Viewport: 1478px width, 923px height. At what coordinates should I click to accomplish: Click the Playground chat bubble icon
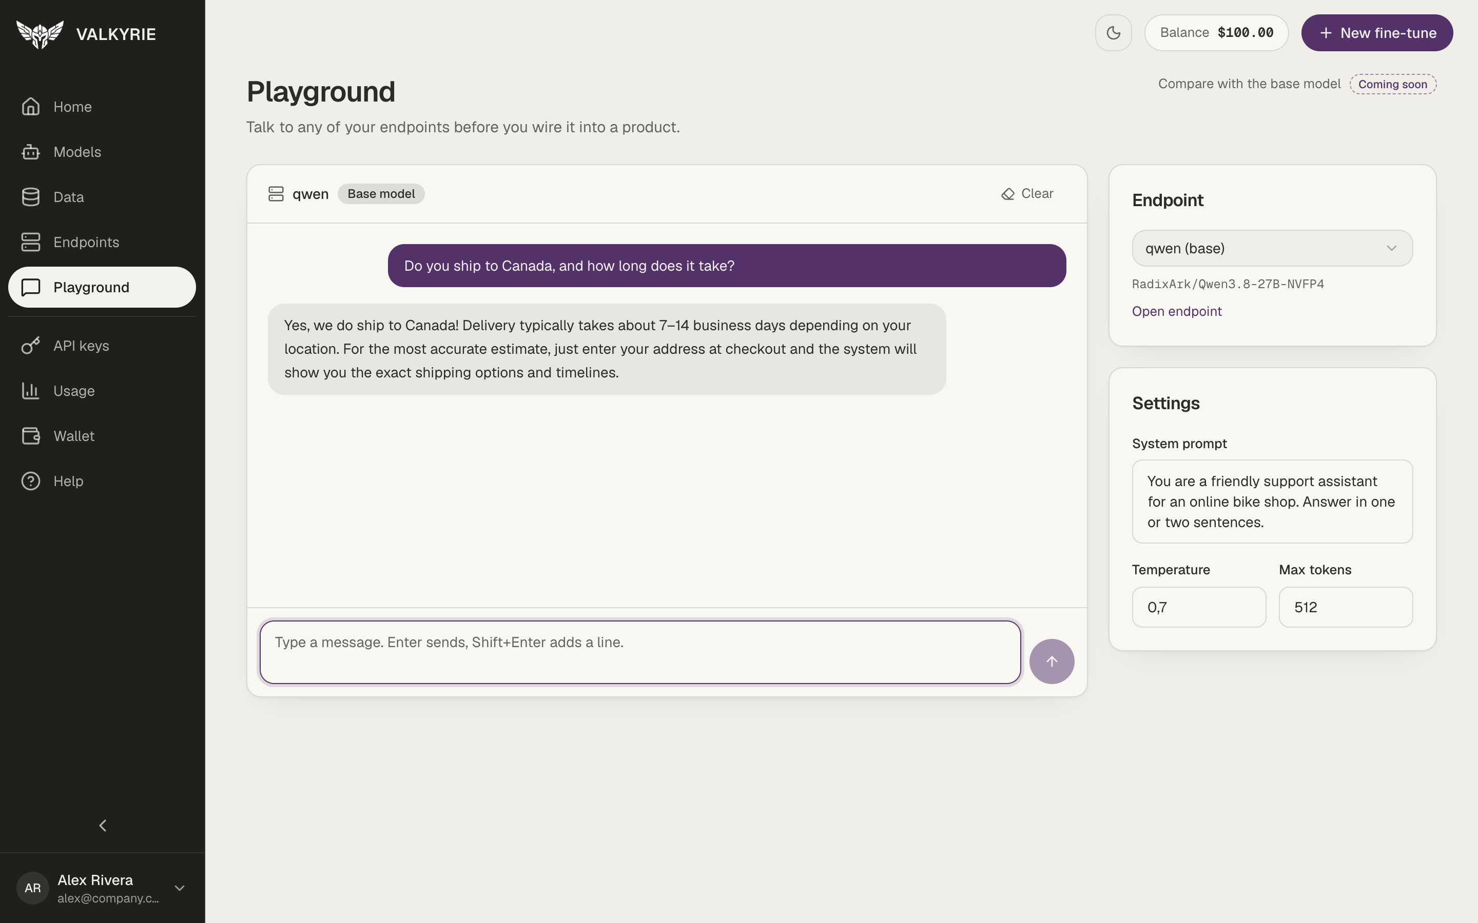click(31, 287)
